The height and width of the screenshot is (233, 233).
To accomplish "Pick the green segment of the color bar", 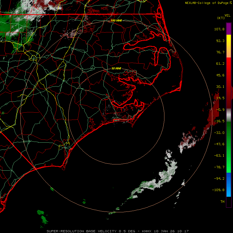I will coord(229,147).
